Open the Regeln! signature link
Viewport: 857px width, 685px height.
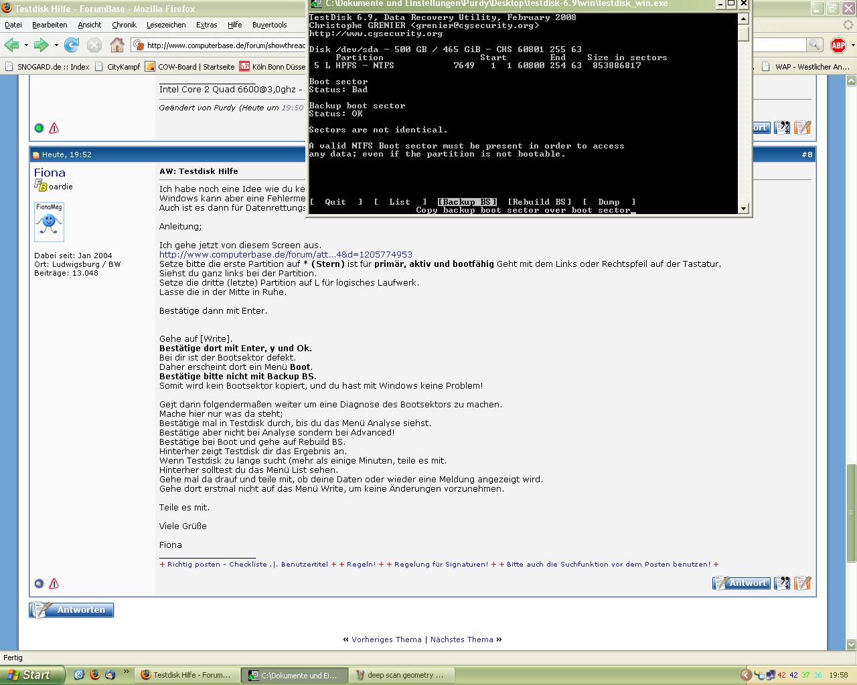361,565
